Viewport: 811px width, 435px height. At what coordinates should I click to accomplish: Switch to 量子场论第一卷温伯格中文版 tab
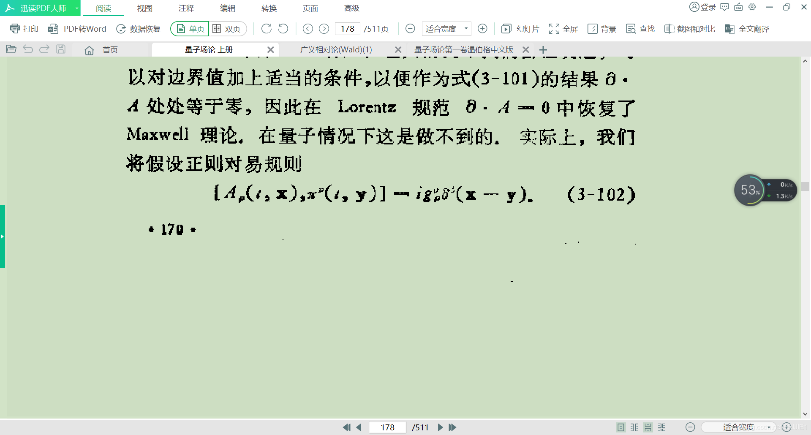click(464, 50)
